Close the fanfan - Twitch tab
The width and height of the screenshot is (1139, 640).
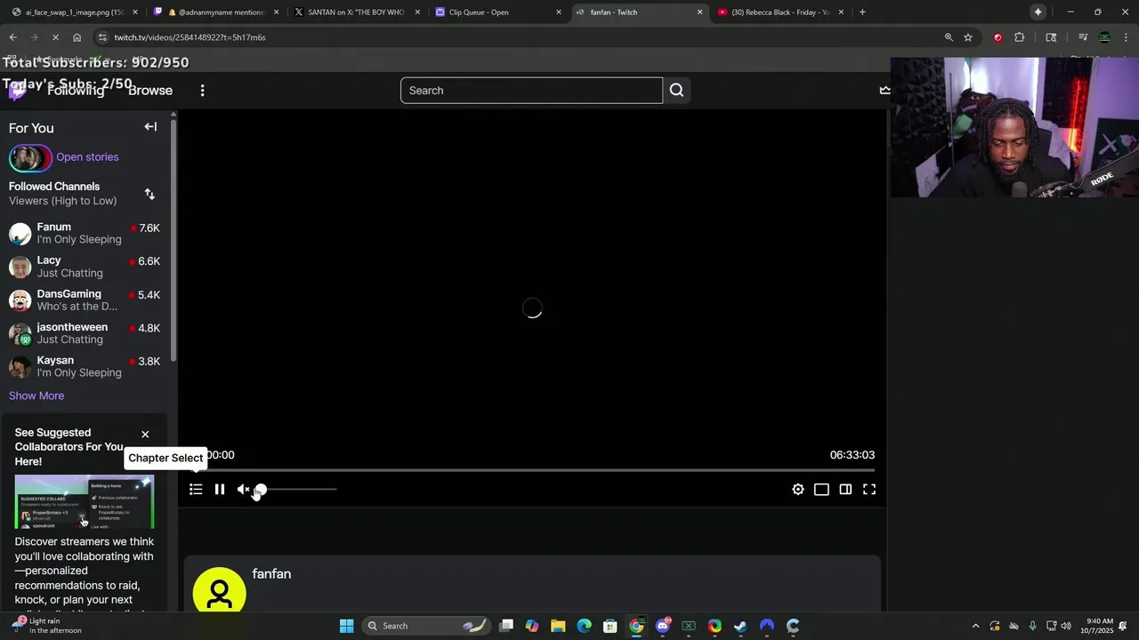coord(699,12)
